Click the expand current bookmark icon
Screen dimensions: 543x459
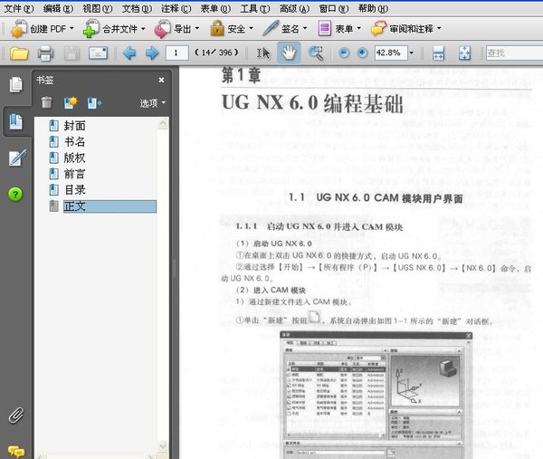coord(94,103)
